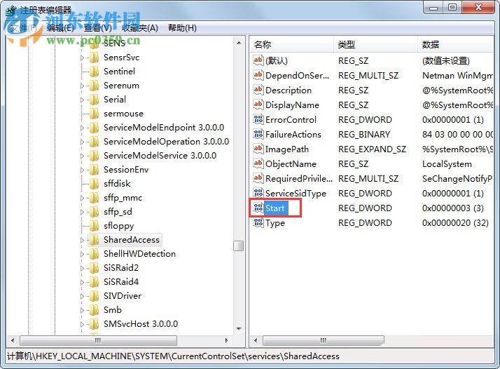Sort values by 数据 column header
Screen dimensions: 500x369
click(456, 44)
